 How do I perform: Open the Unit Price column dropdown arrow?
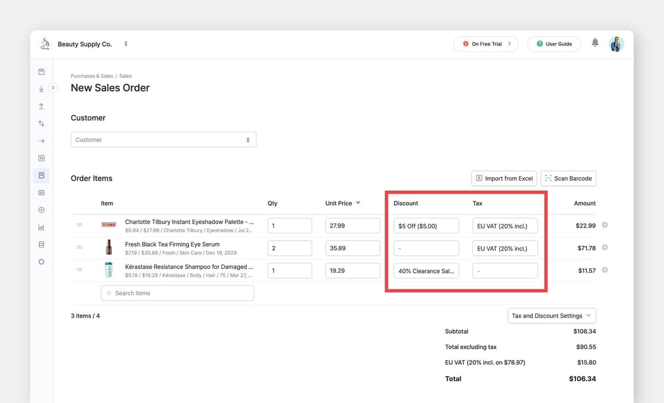(358, 203)
